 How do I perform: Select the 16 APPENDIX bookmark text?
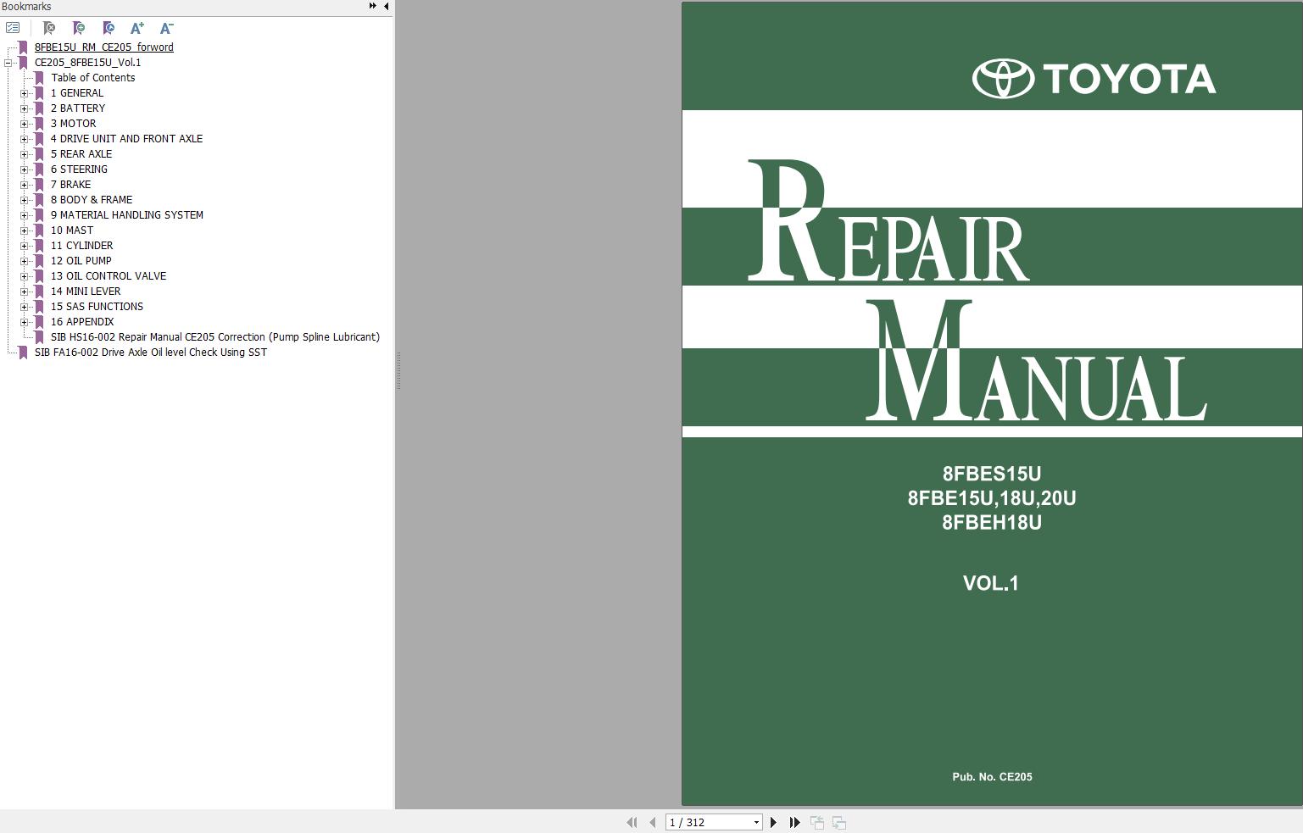click(82, 322)
